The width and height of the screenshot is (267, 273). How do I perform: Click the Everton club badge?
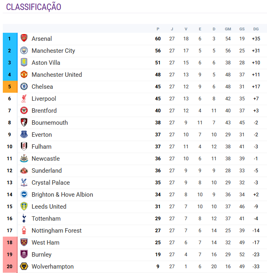coord(24,135)
